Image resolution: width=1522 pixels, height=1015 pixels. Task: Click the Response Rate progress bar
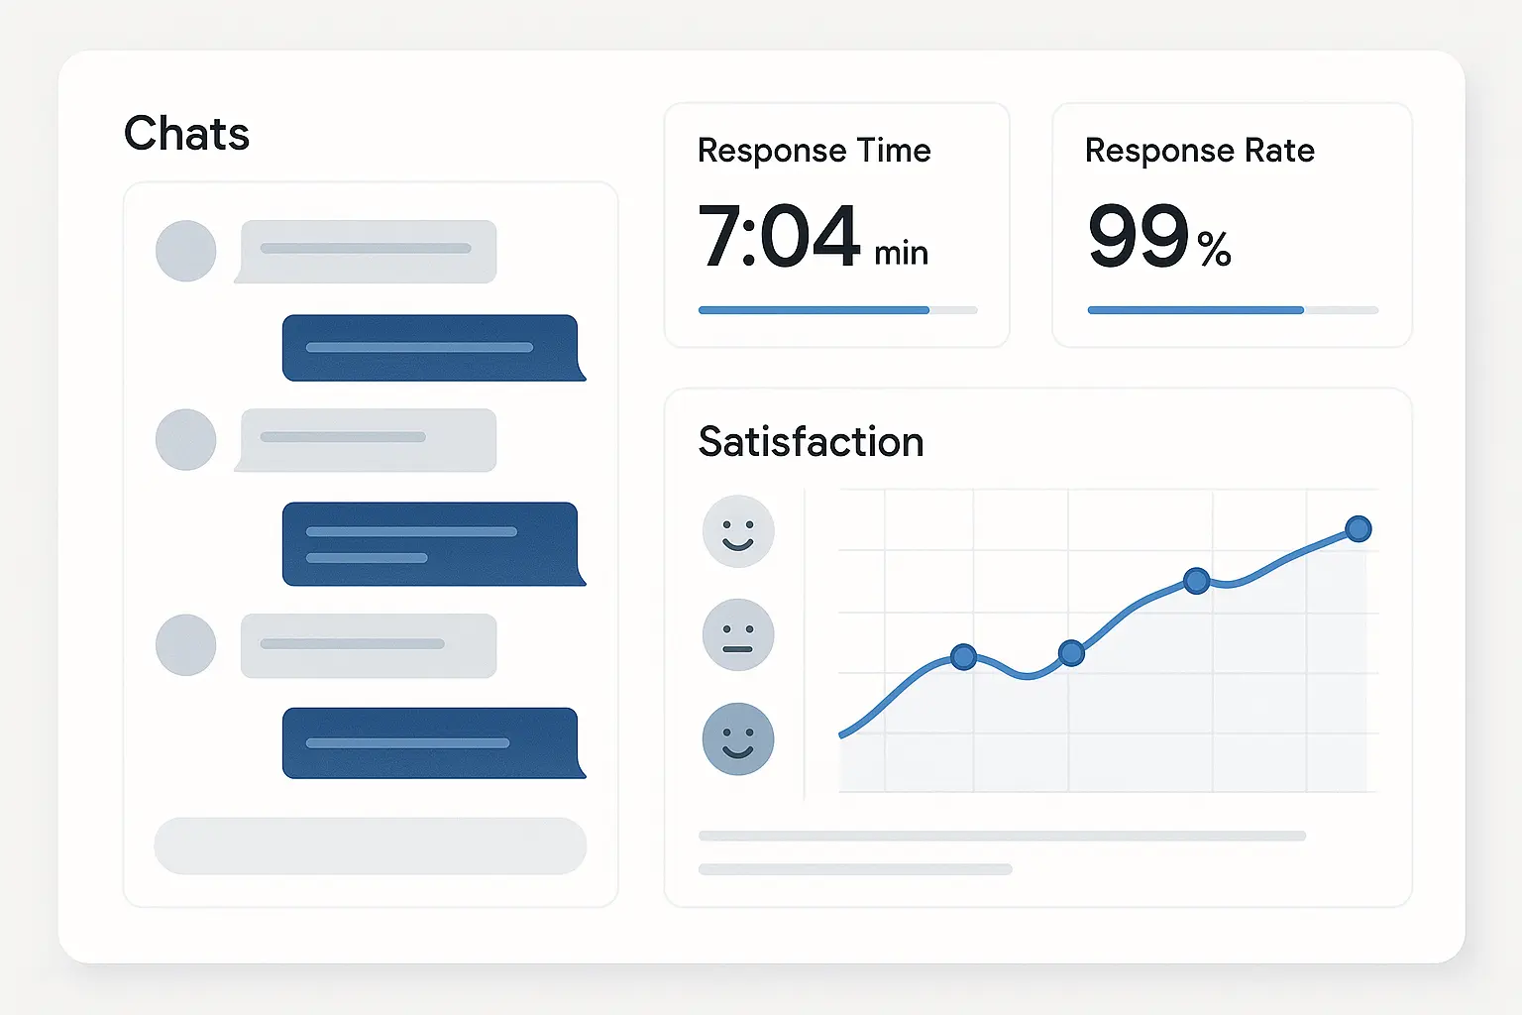coord(1232,310)
